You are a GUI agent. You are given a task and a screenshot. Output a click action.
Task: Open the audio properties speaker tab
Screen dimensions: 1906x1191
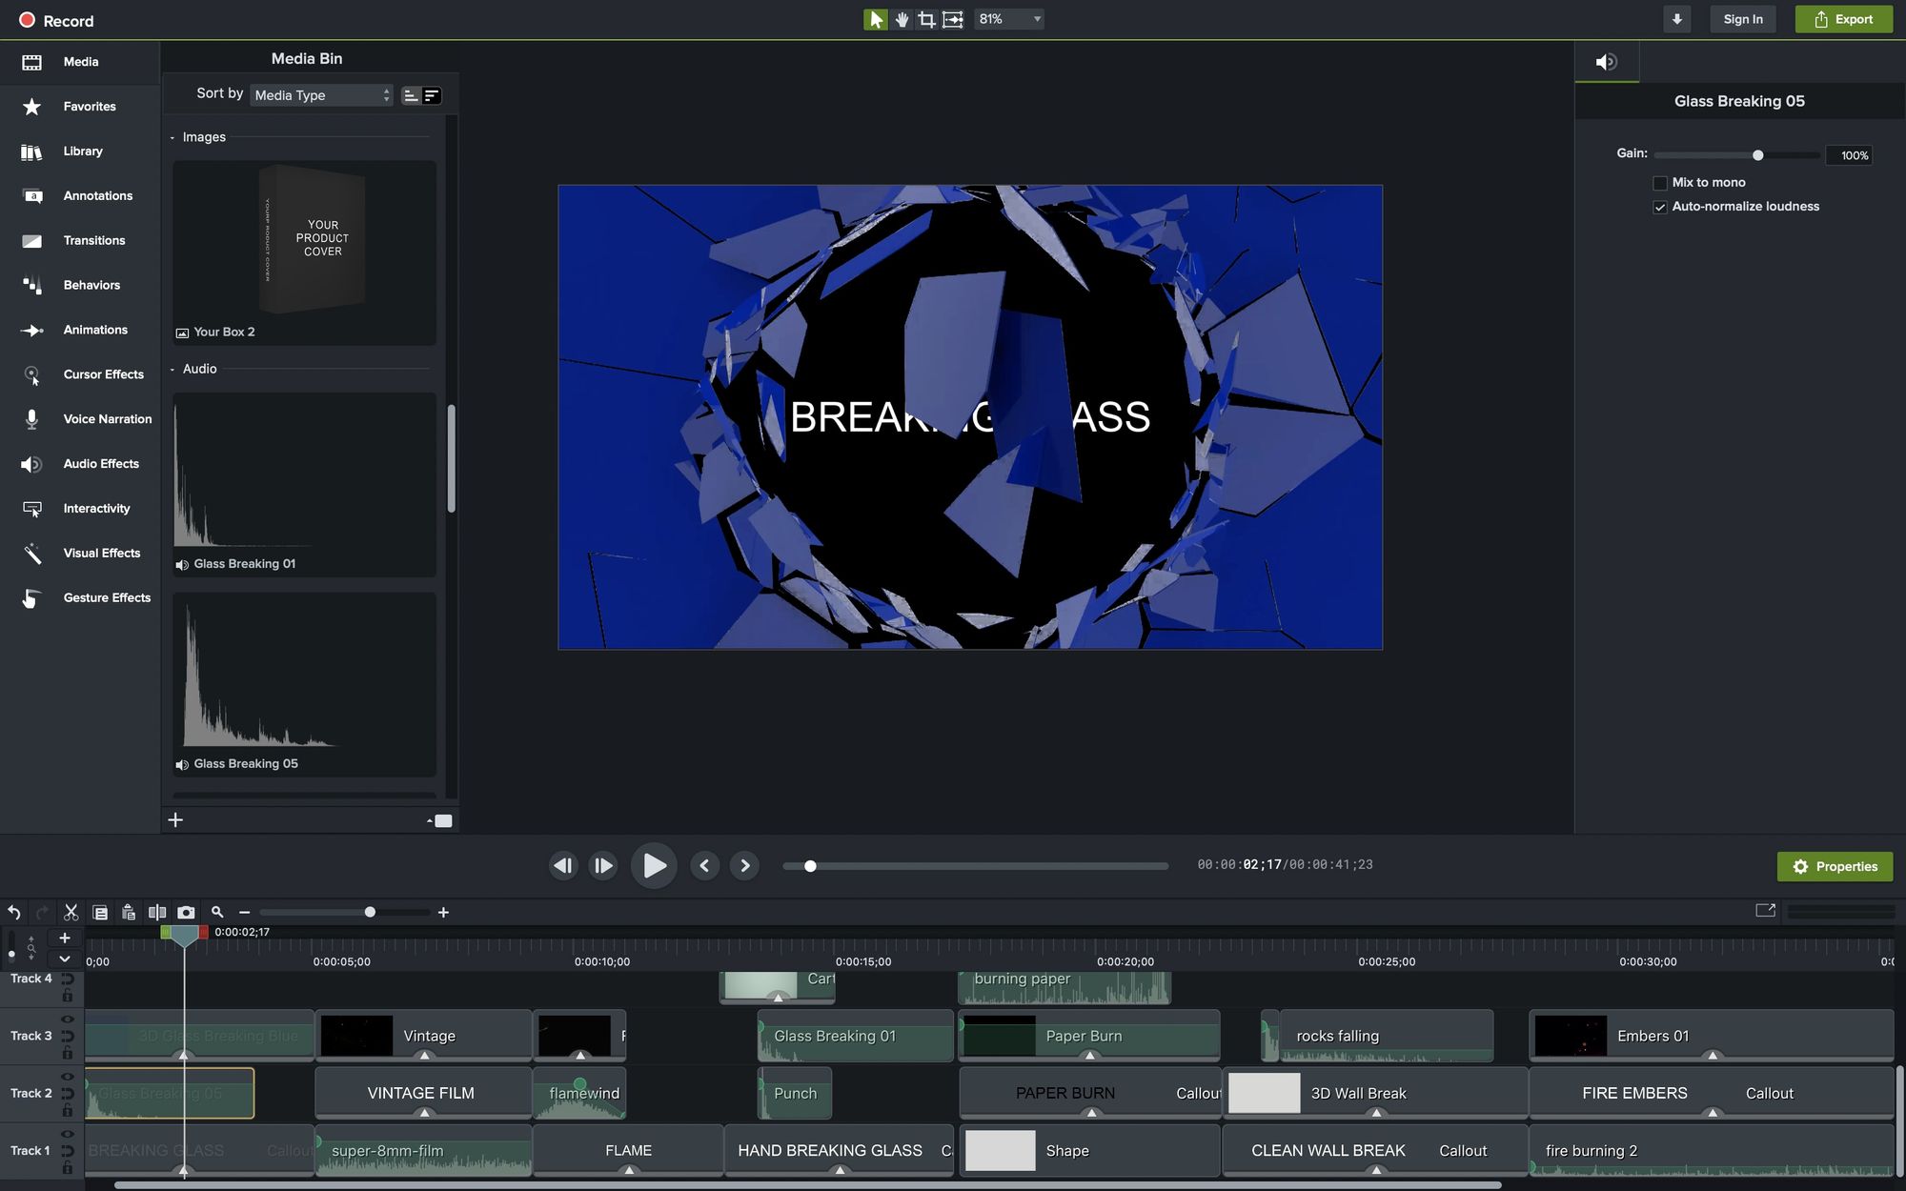pos(1606,62)
